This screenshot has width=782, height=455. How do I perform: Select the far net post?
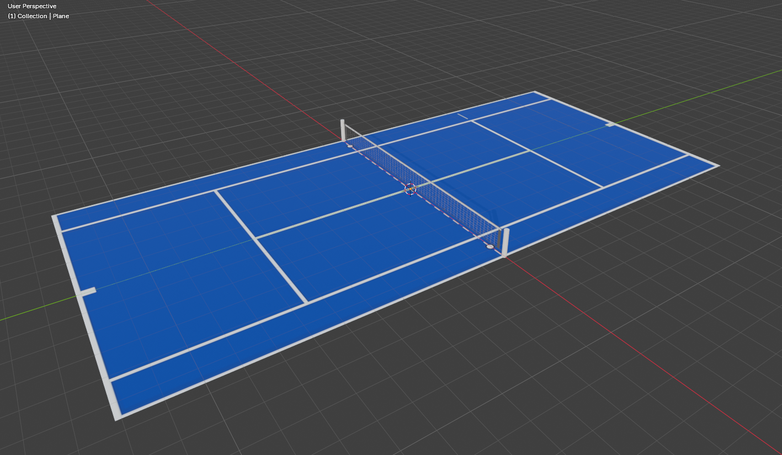click(343, 130)
